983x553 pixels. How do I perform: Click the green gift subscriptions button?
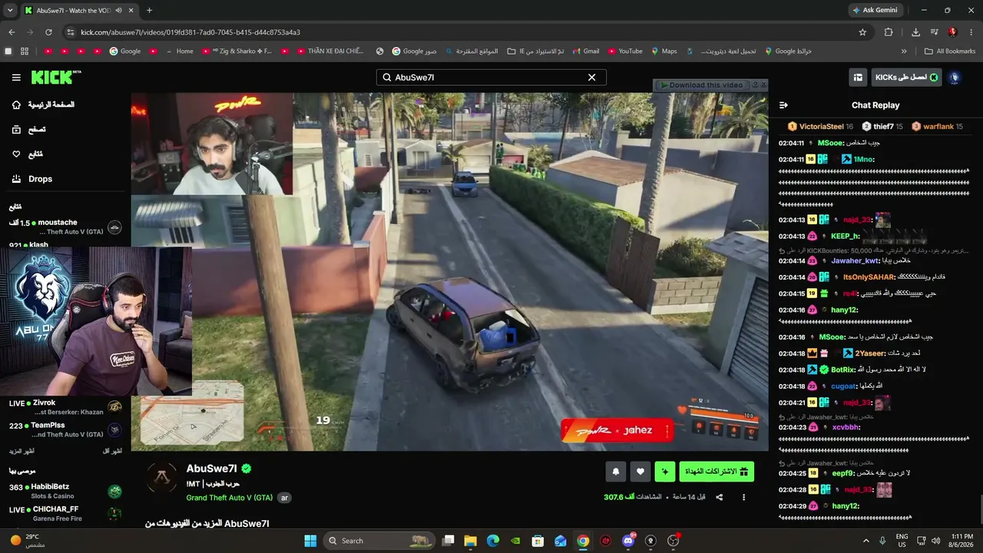pyautogui.click(x=717, y=472)
